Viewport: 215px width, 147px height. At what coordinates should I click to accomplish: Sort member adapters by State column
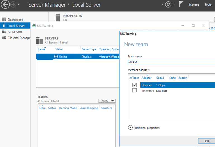pyautogui.click(x=172, y=78)
